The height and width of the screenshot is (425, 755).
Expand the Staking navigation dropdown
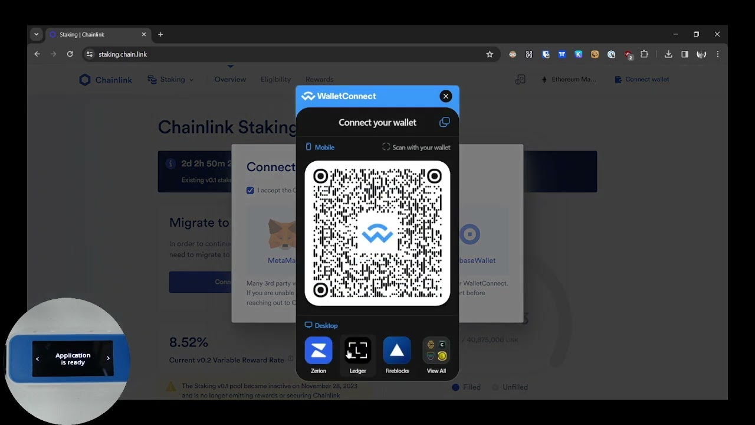[x=171, y=79]
